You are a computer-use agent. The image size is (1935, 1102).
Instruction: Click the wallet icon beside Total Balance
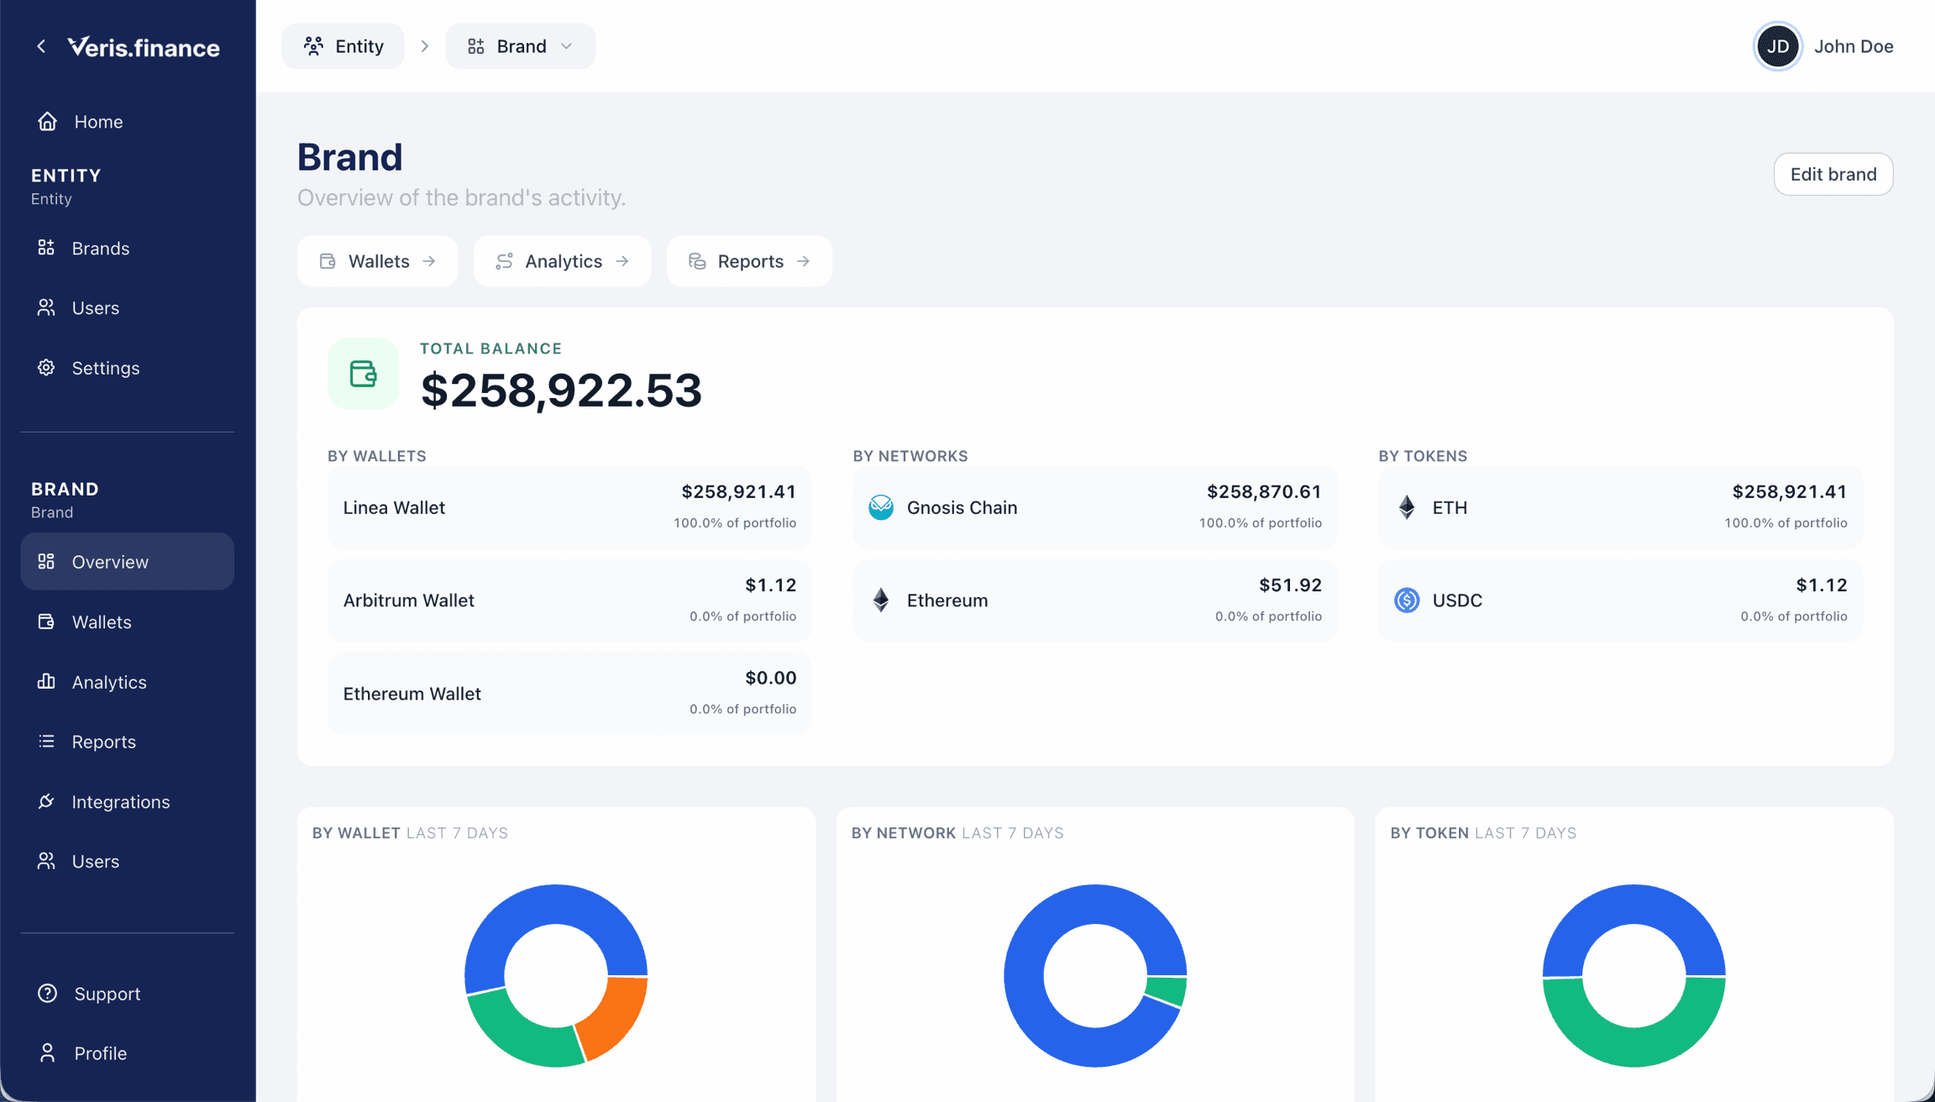pos(363,374)
